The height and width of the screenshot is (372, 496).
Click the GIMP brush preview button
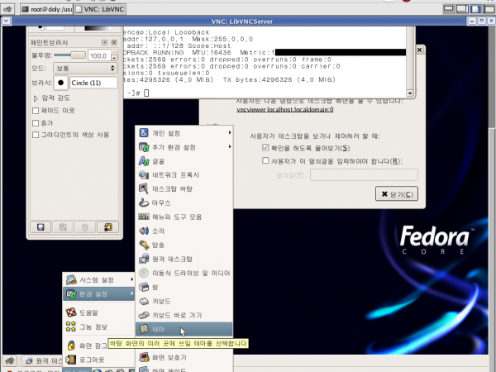coord(60,83)
